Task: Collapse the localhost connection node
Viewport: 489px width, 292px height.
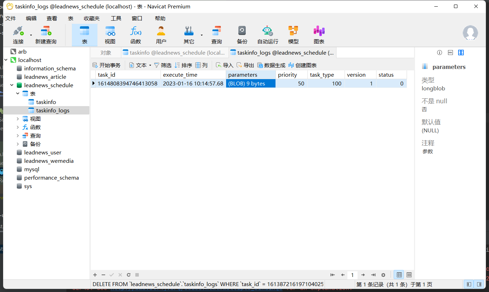Action: click(6, 60)
